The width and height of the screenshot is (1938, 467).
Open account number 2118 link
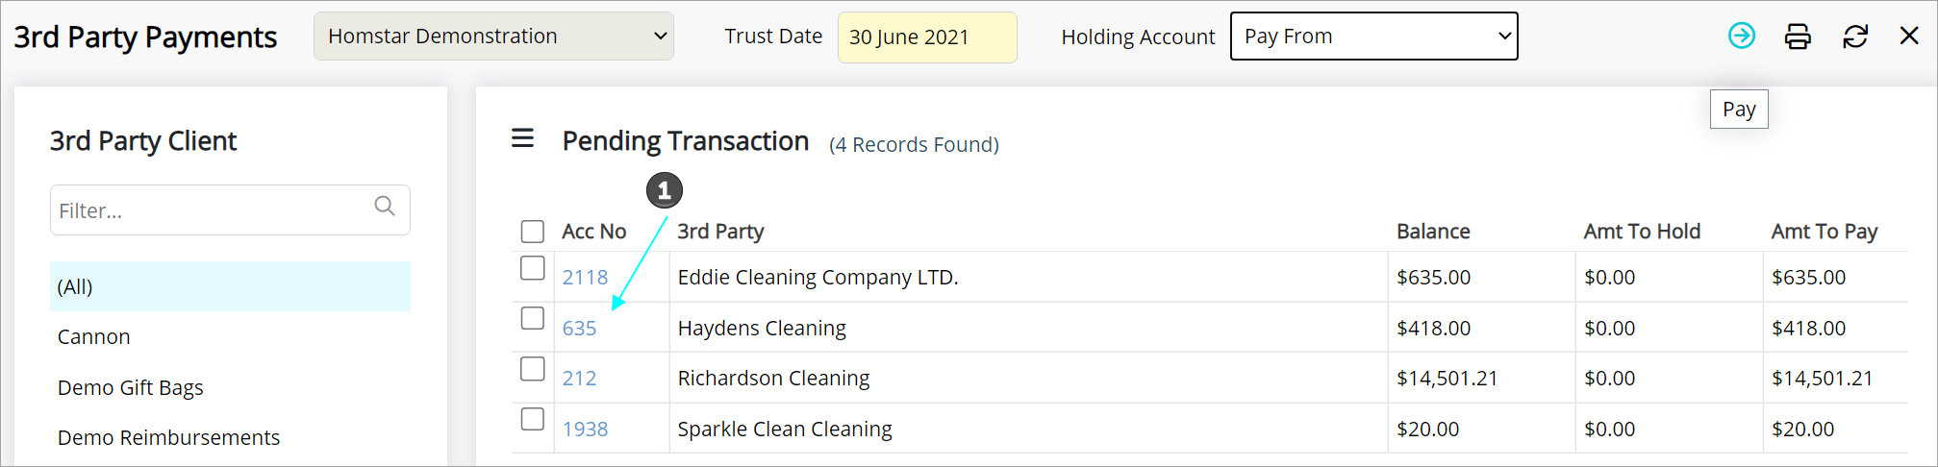tap(585, 278)
